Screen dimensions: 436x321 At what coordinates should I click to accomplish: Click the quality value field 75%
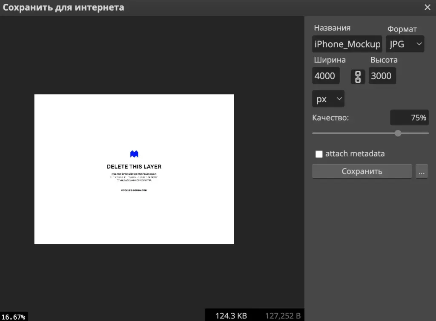pyautogui.click(x=409, y=118)
